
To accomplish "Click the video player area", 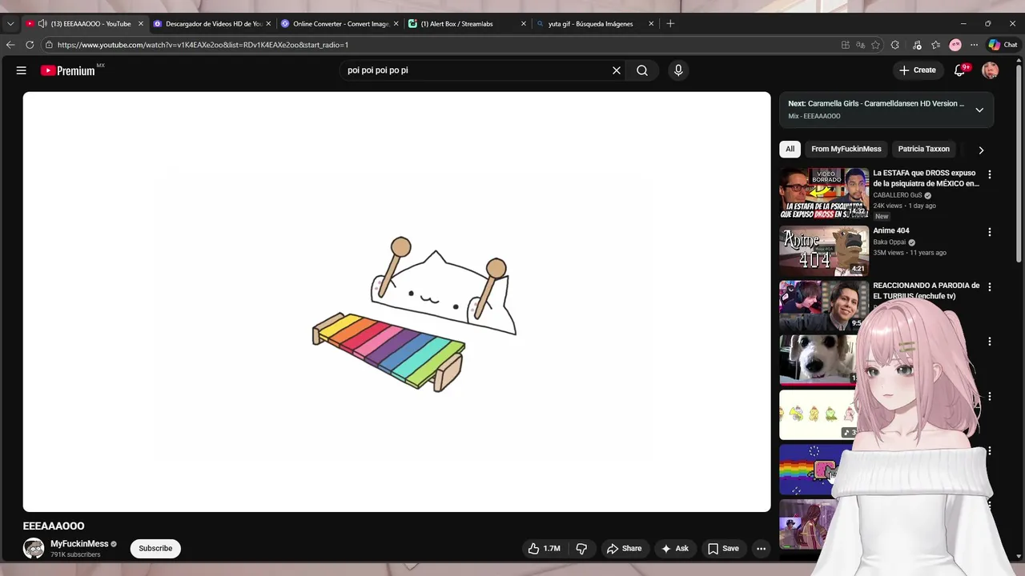I will point(396,302).
